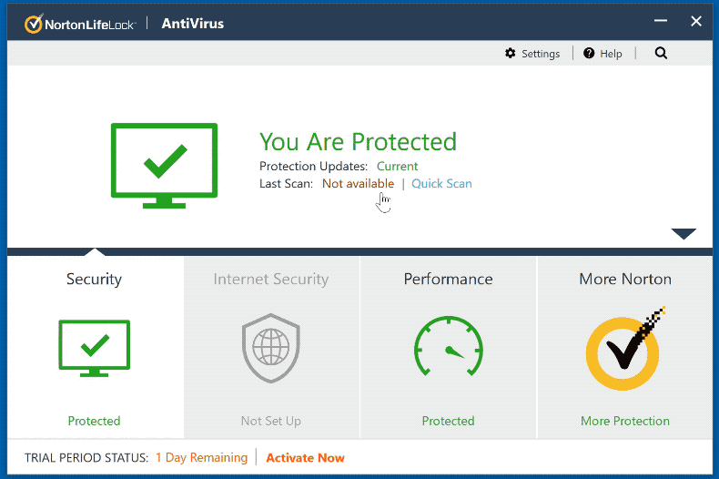Viewport: 719px width, 479px height.
Task: Click the Settings label
Action: (x=541, y=54)
